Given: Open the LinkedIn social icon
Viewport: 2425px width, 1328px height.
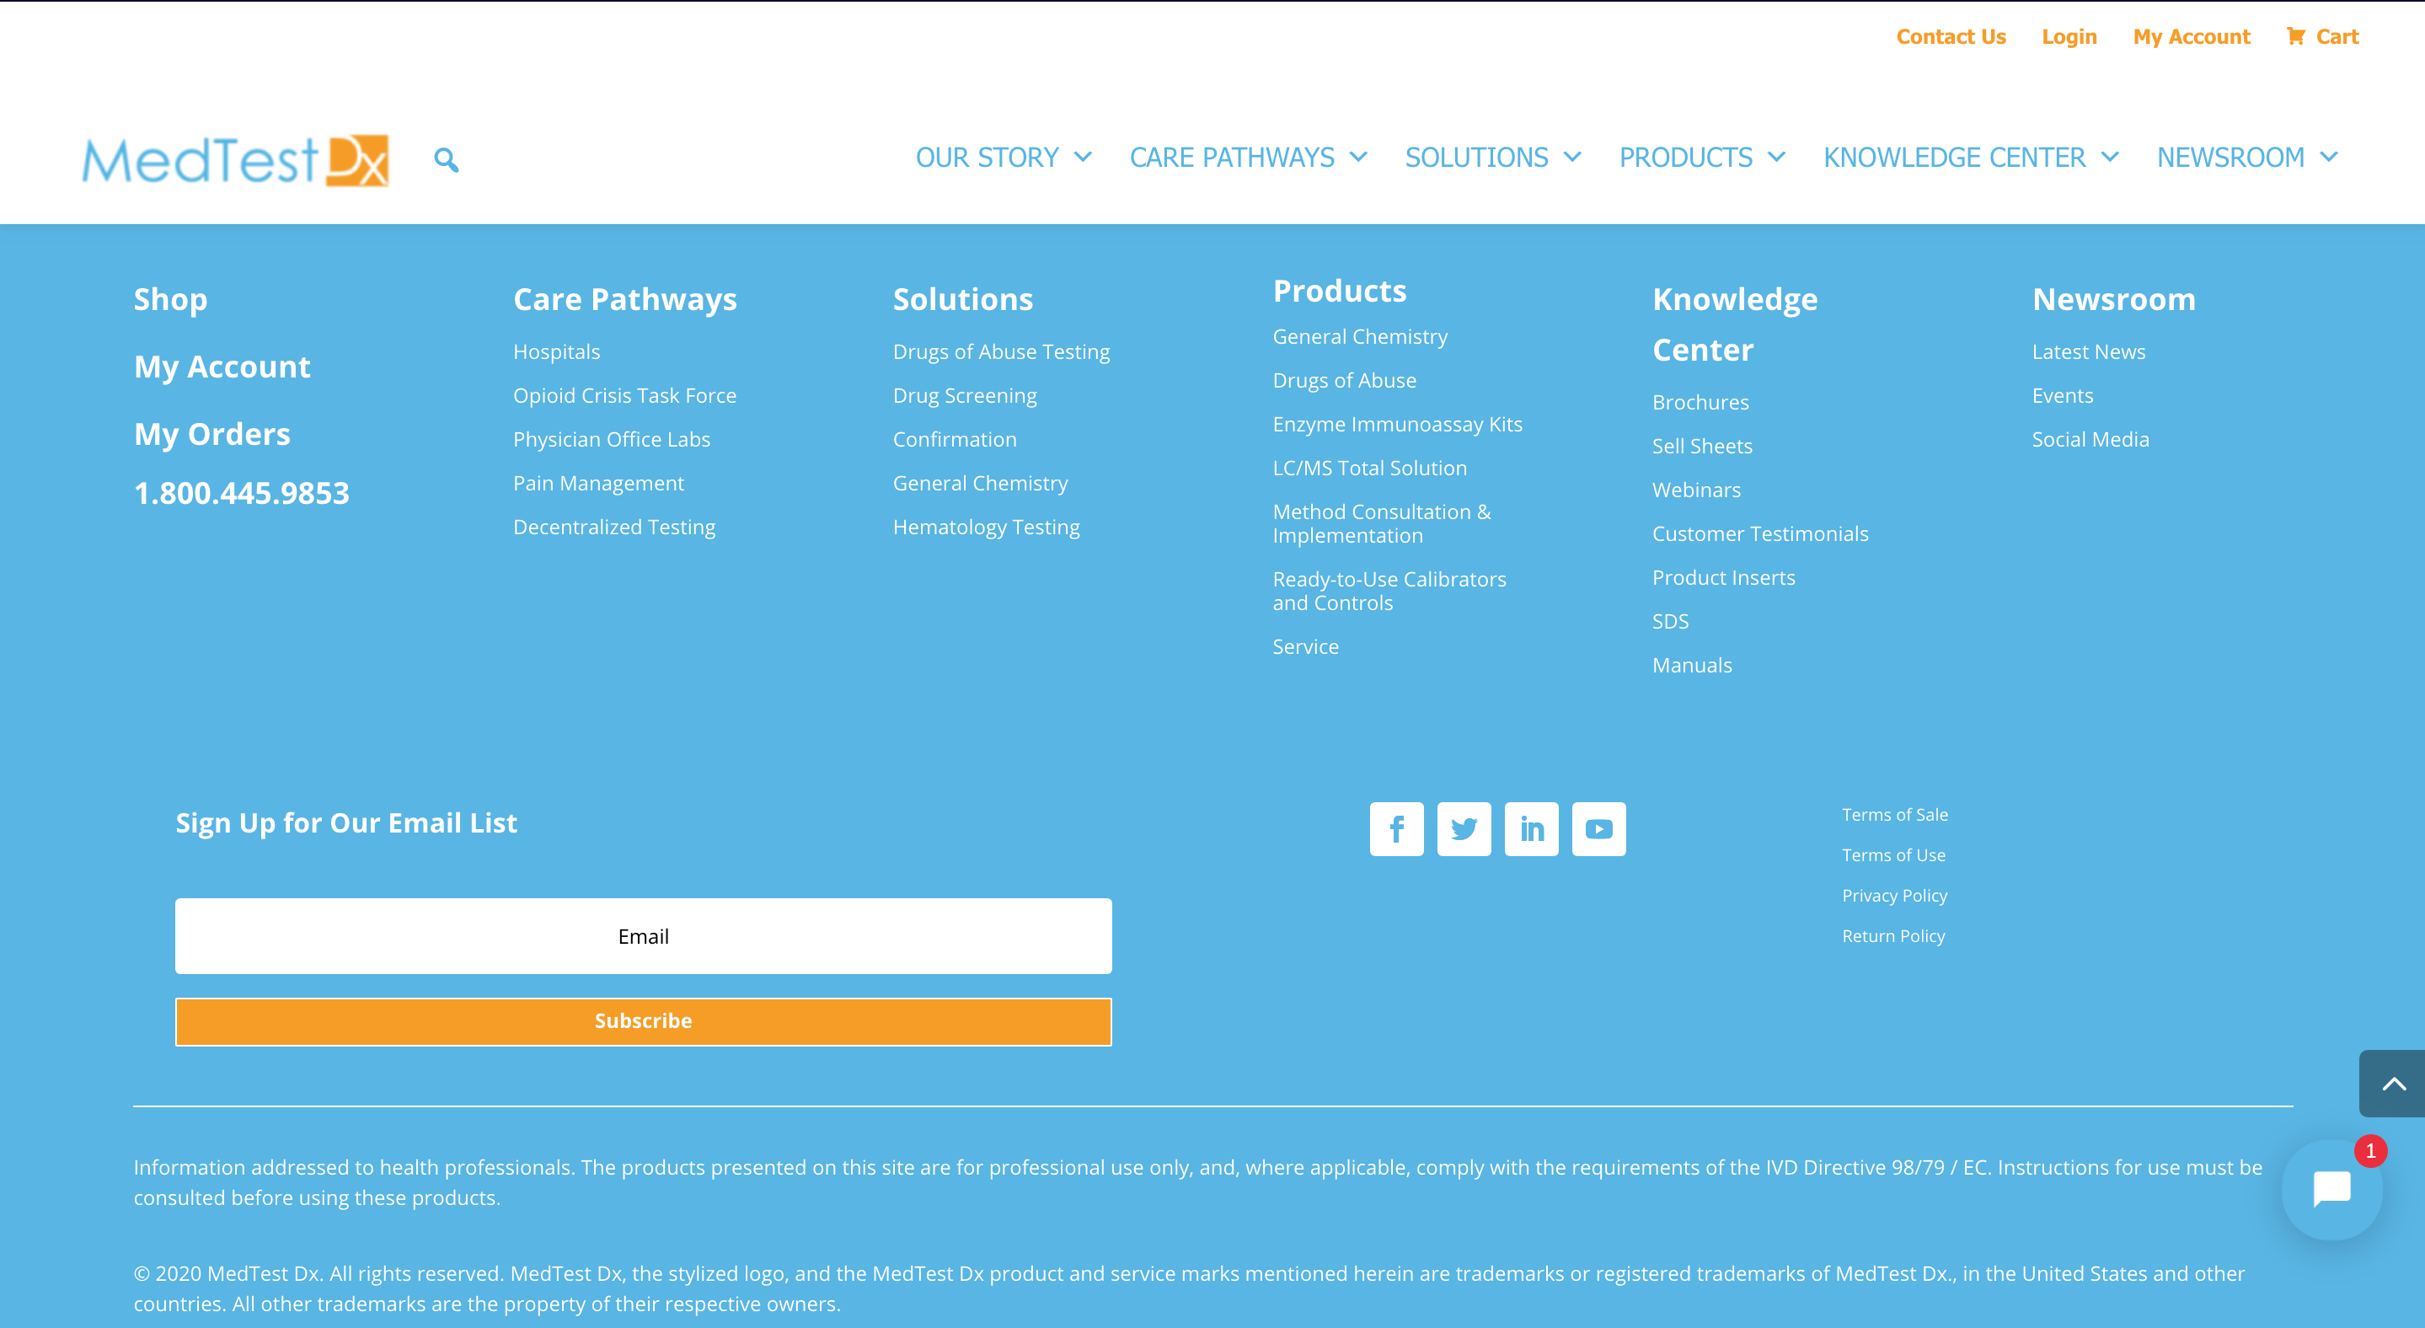Looking at the screenshot, I should click(1532, 829).
